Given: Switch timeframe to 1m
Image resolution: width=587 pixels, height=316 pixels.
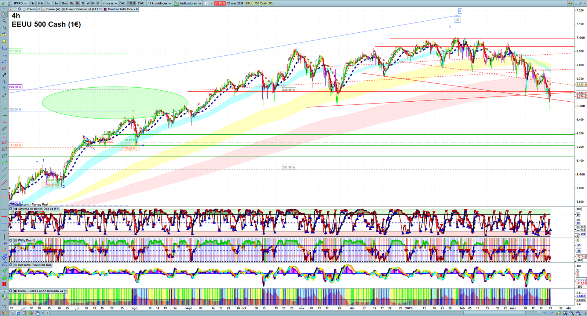Looking at the screenshot, I should [48, 3].
